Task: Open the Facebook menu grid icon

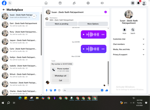Action: [133, 3]
